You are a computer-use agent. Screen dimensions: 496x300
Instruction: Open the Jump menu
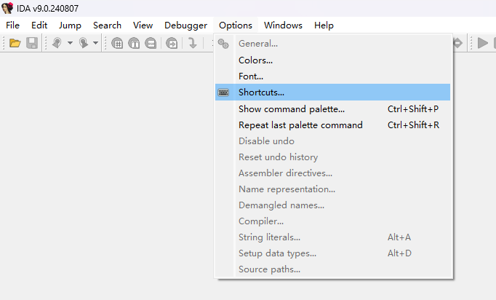point(70,25)
